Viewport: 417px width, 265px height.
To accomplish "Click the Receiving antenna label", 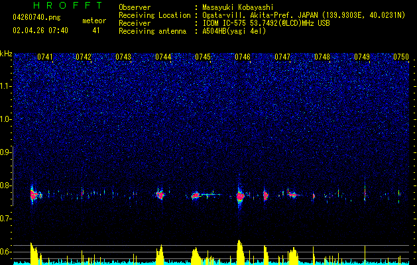I will [x=152, y=31].
